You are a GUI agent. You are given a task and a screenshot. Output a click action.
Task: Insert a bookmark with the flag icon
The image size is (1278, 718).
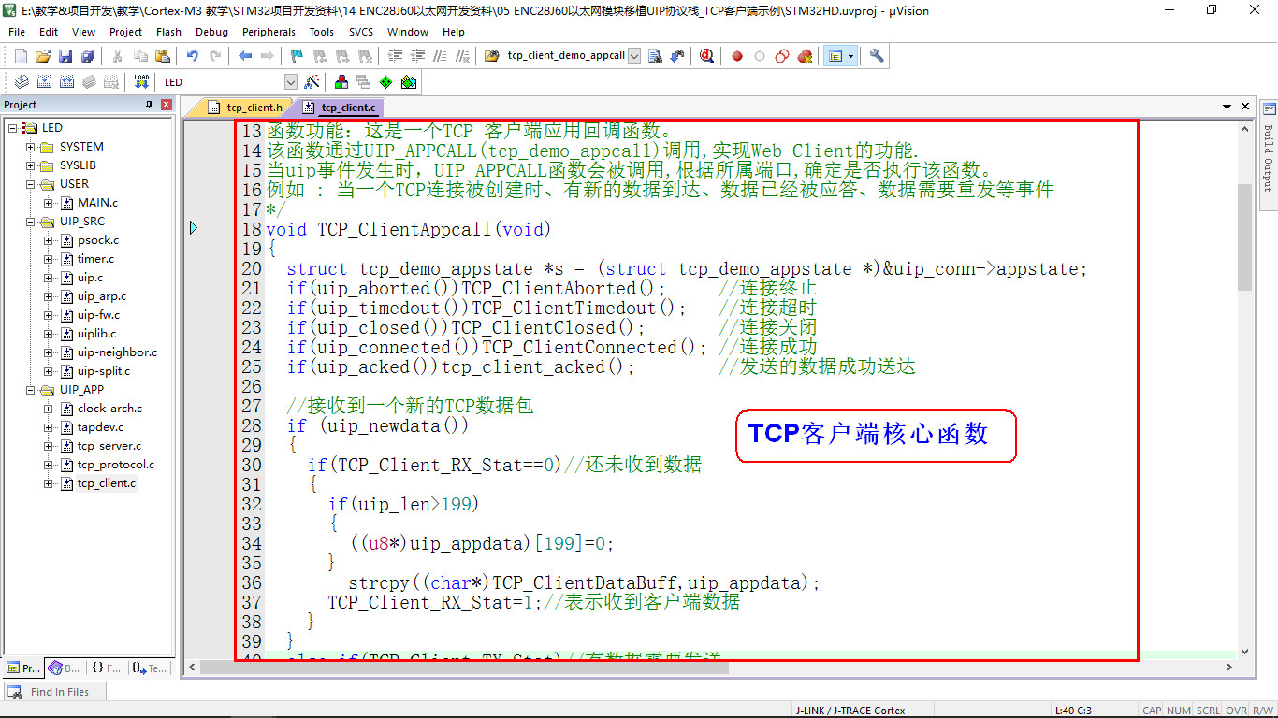pos(297,56)
